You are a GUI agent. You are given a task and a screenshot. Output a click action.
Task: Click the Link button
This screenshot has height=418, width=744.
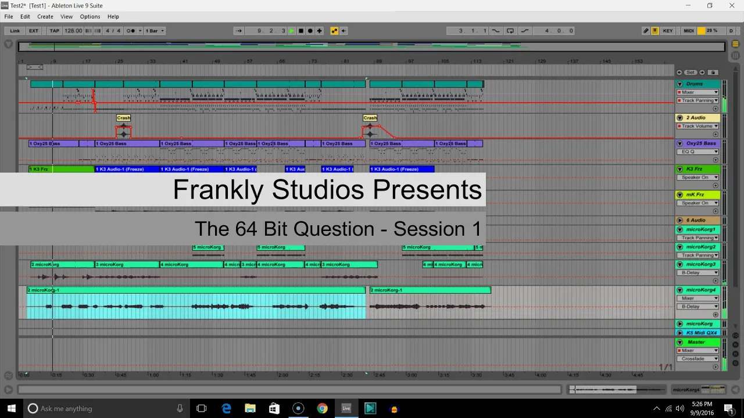(15, 31)
